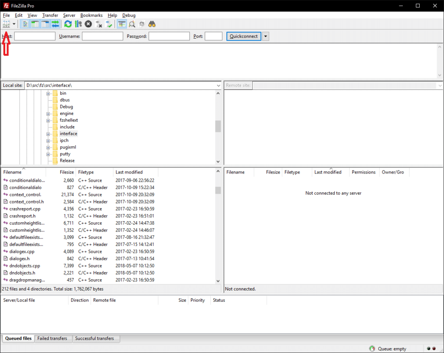Select the include folder in tree
This screenshot has height=353, width=444.
[67, 127]
